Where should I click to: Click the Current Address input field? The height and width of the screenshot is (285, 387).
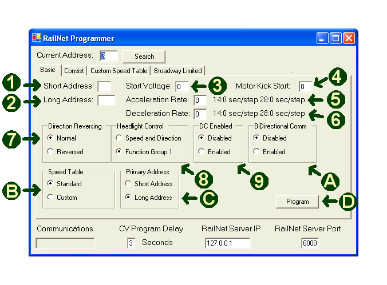point(109,56)
